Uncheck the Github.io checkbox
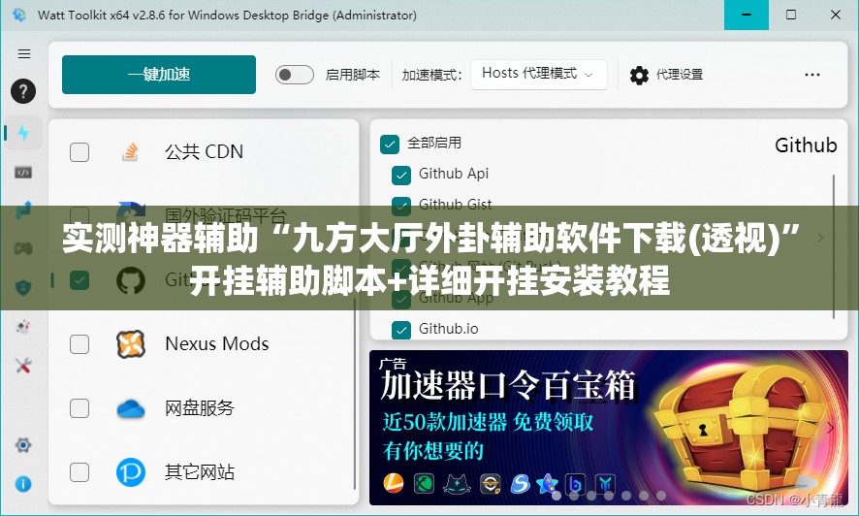The height and width of the screenshot is (516, 859). click(401, 330)
